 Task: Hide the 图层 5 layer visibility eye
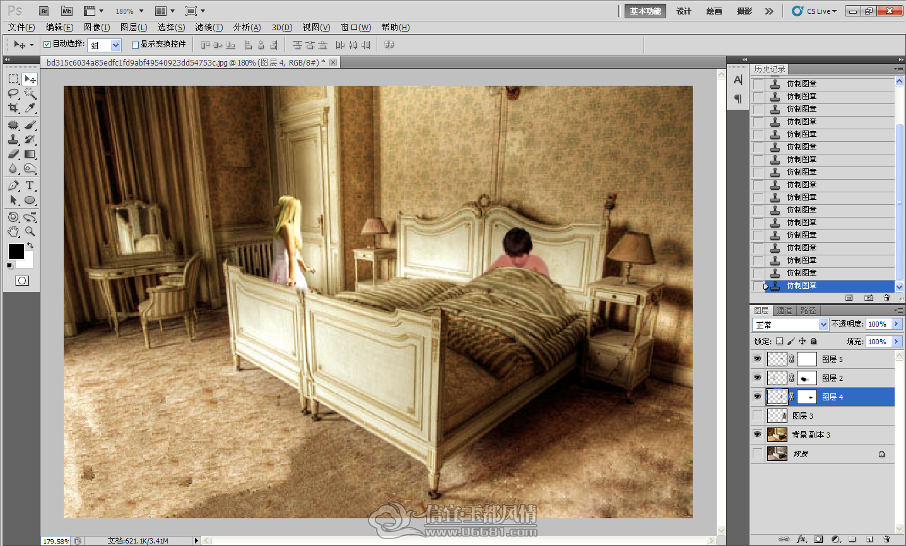[x=758, y=359]
